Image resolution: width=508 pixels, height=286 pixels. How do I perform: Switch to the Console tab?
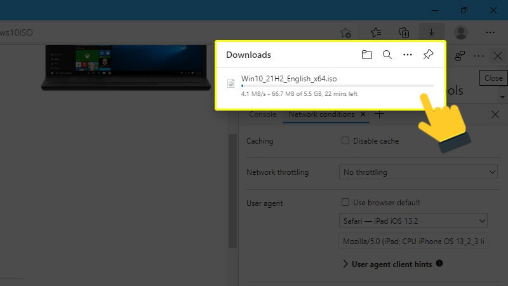tap(263, 114)
